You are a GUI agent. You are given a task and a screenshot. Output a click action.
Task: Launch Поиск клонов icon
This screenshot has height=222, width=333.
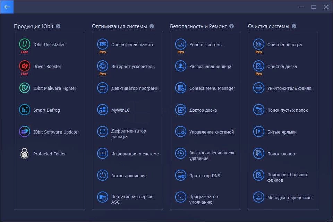(x=259, y=154)
